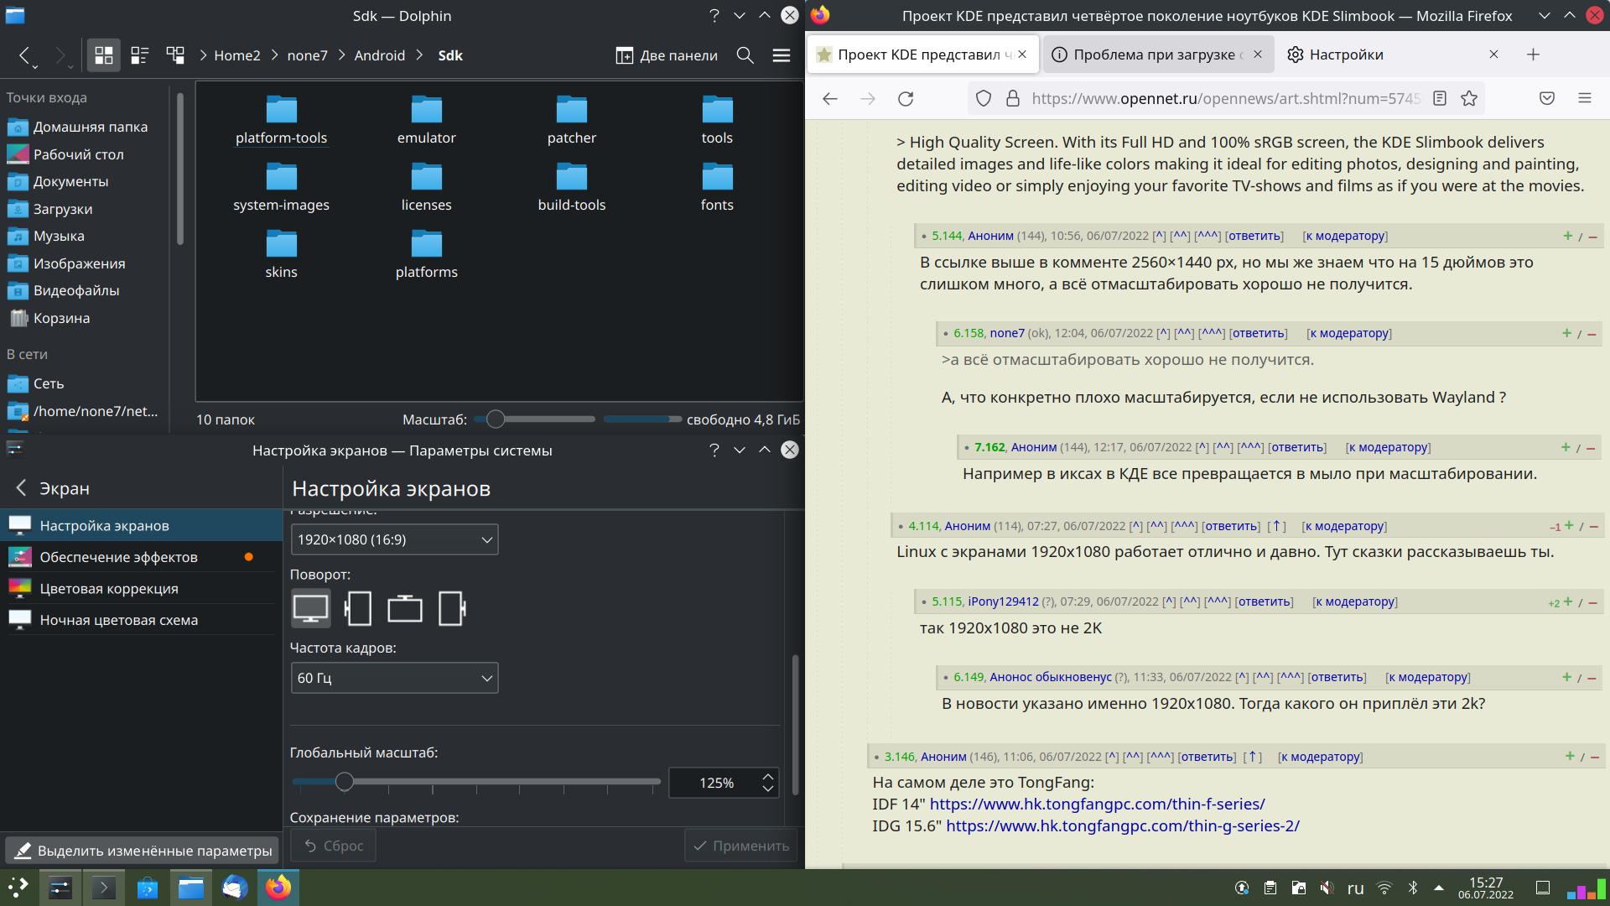Select rotate 90° counterclockwise orientation

(x=358, y=608)
